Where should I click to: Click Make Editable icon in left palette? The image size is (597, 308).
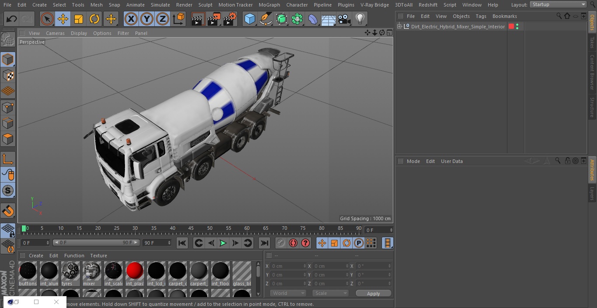click(8, 39)
